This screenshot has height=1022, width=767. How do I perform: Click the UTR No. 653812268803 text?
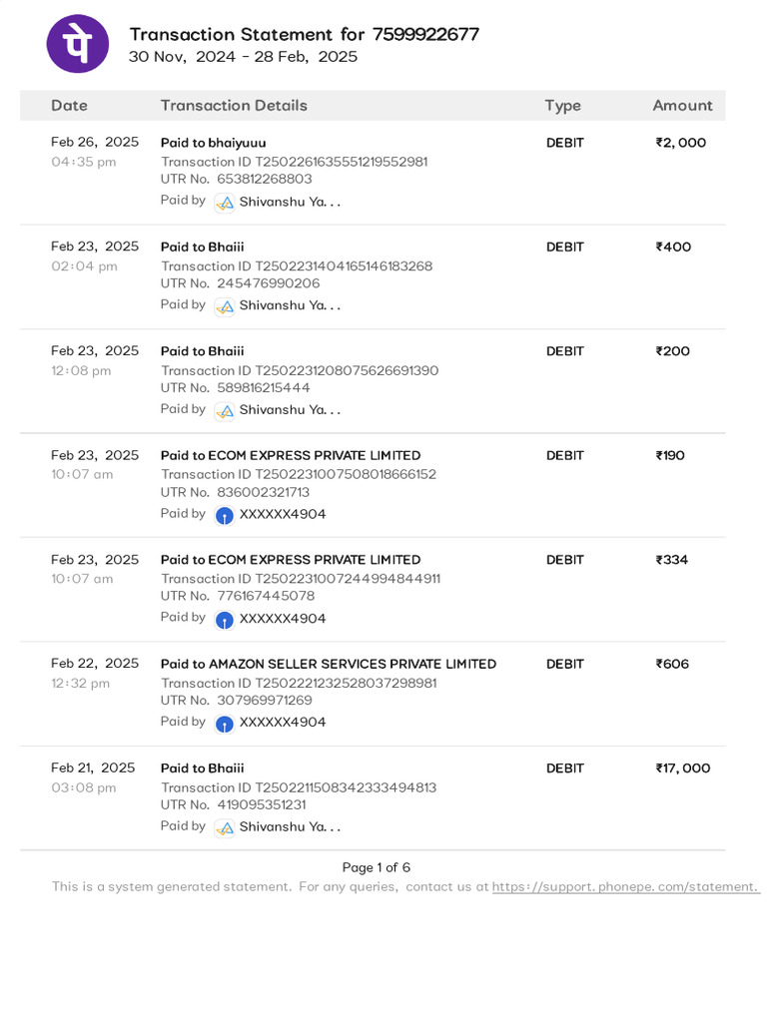(237, 180)
